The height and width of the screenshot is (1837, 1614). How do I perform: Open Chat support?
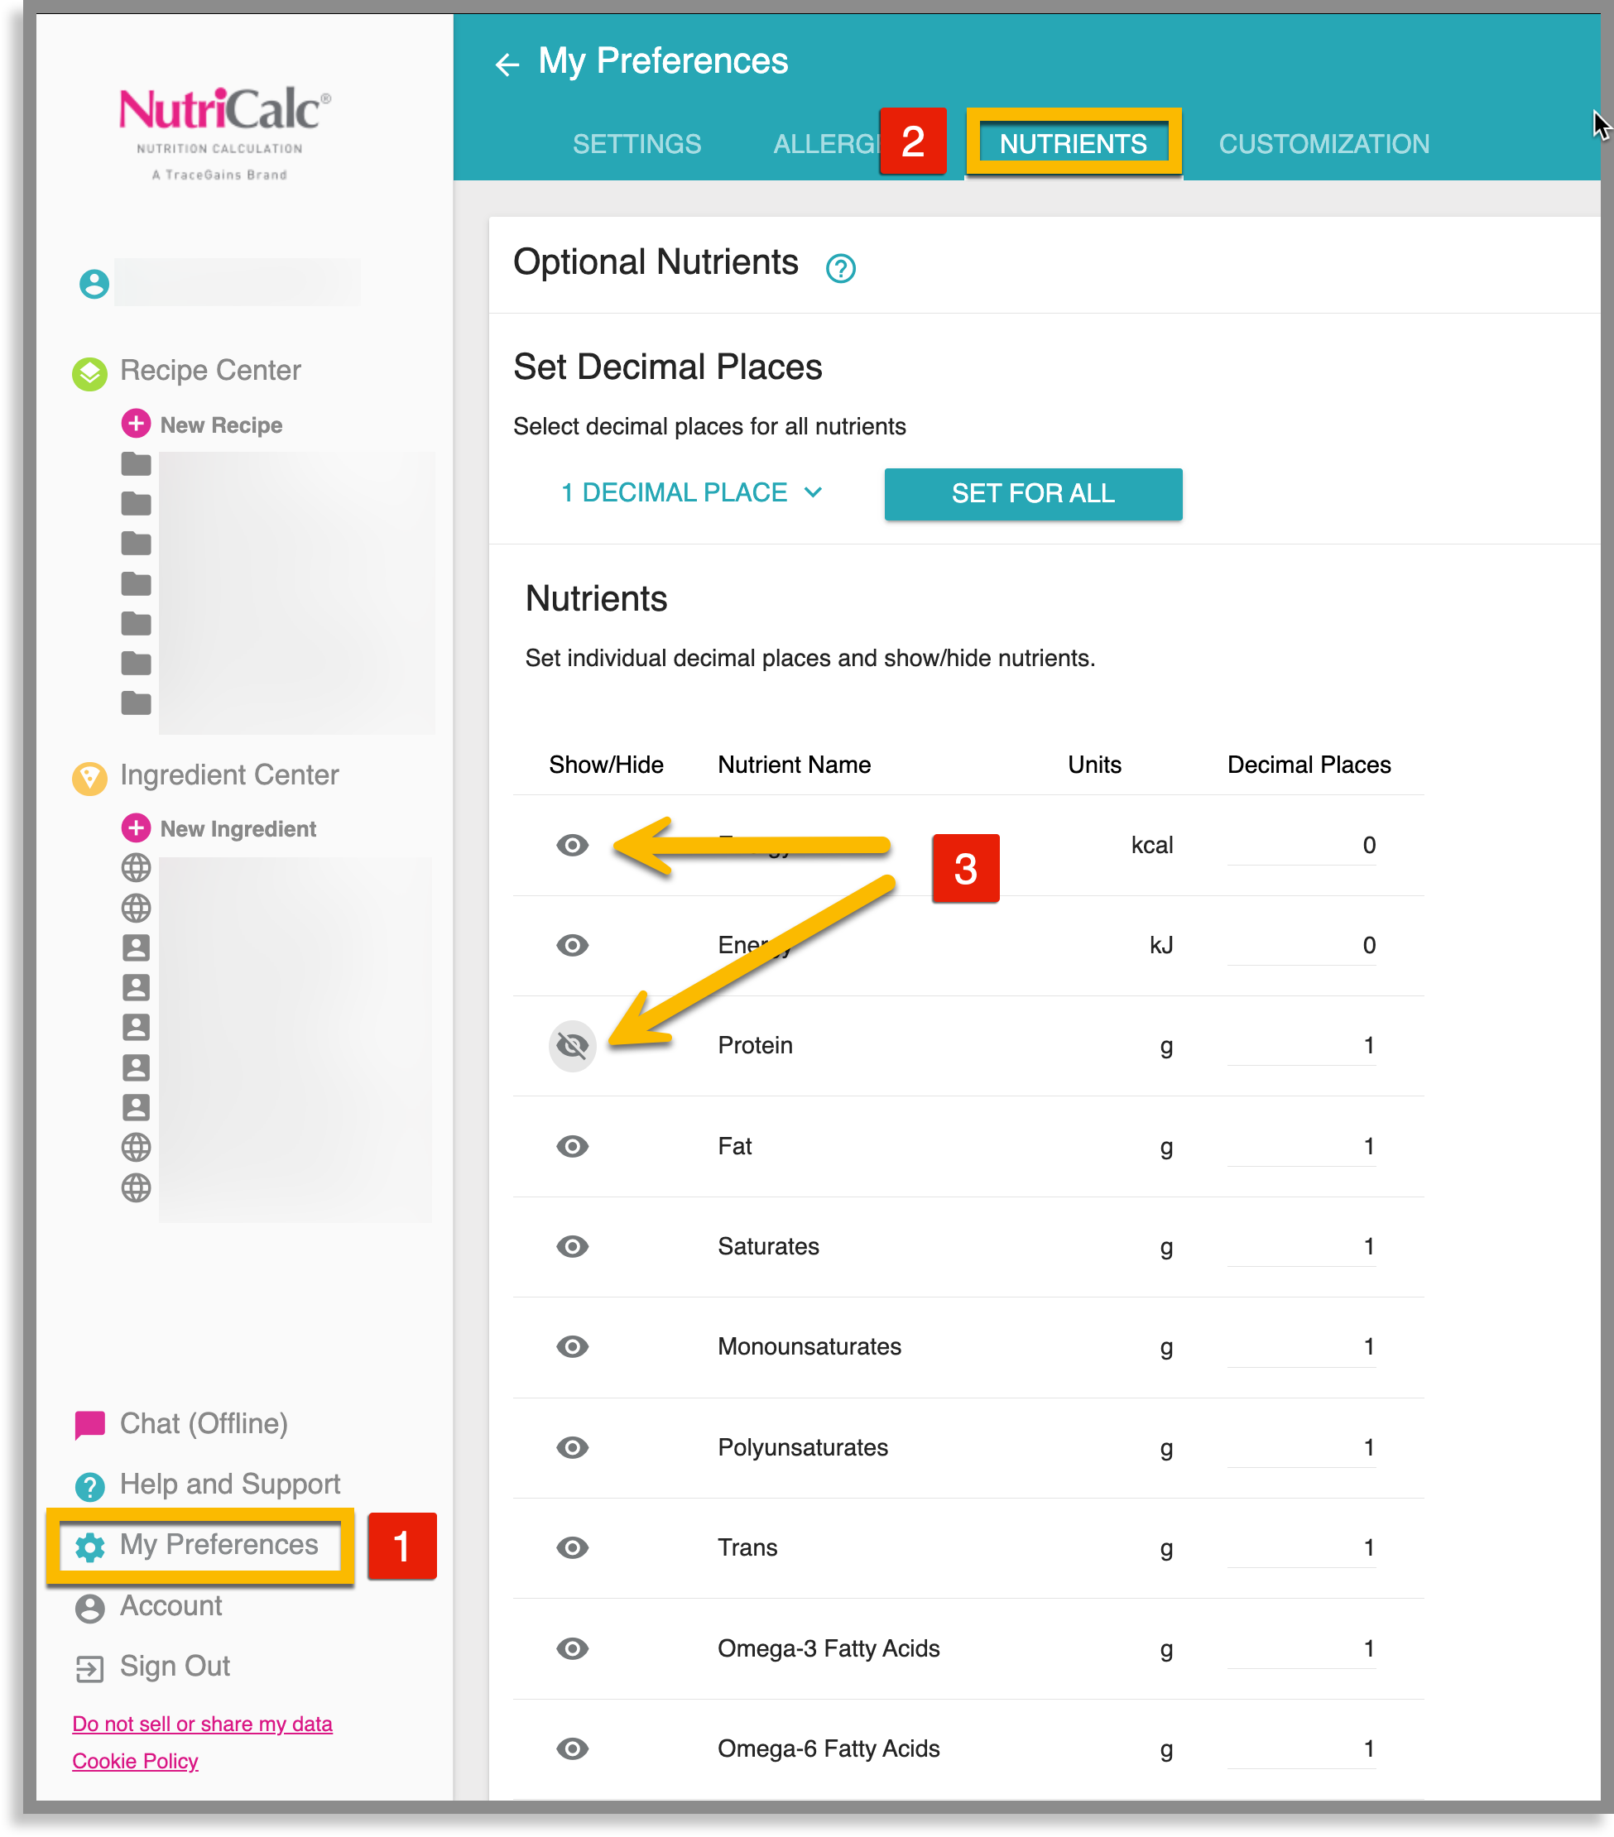[89, 1422]
